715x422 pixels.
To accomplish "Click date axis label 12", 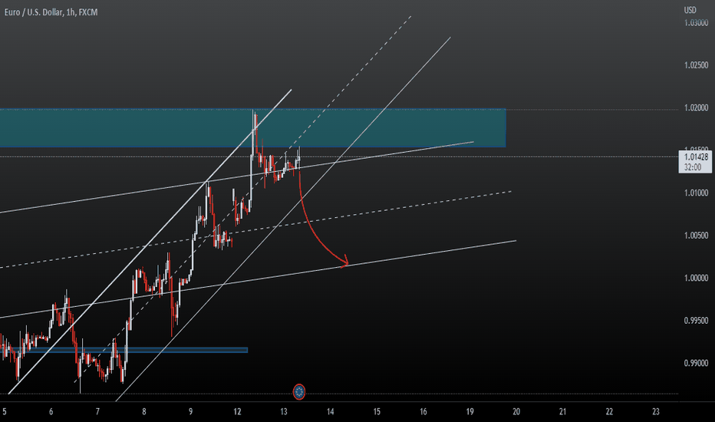I will pyautogui.click(x=237, y=411).
